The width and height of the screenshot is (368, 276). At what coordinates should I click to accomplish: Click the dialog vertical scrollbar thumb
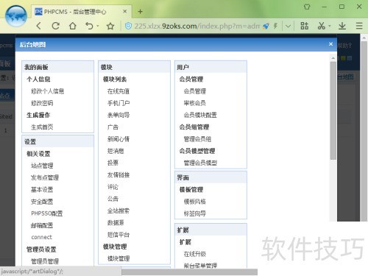(333, 110)
